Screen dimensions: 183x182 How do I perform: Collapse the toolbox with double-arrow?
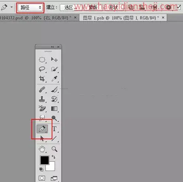[52, 47]
